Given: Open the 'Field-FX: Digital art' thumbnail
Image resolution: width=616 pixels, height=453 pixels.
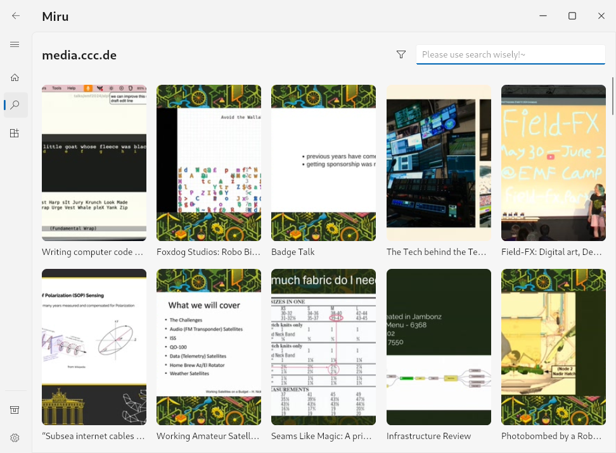Looking at the screenshot, I should 553,163.
